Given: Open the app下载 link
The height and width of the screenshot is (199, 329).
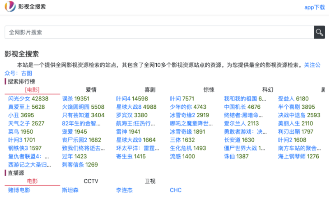Looking at the screenshot, I should [x=314, y=7].
